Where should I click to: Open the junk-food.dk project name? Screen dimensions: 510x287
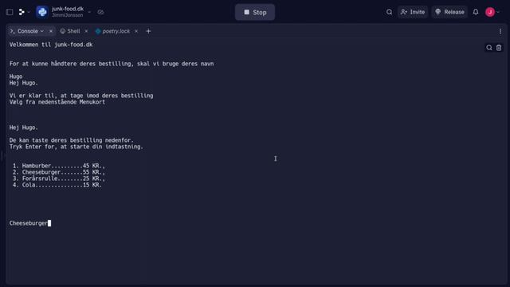68,9
